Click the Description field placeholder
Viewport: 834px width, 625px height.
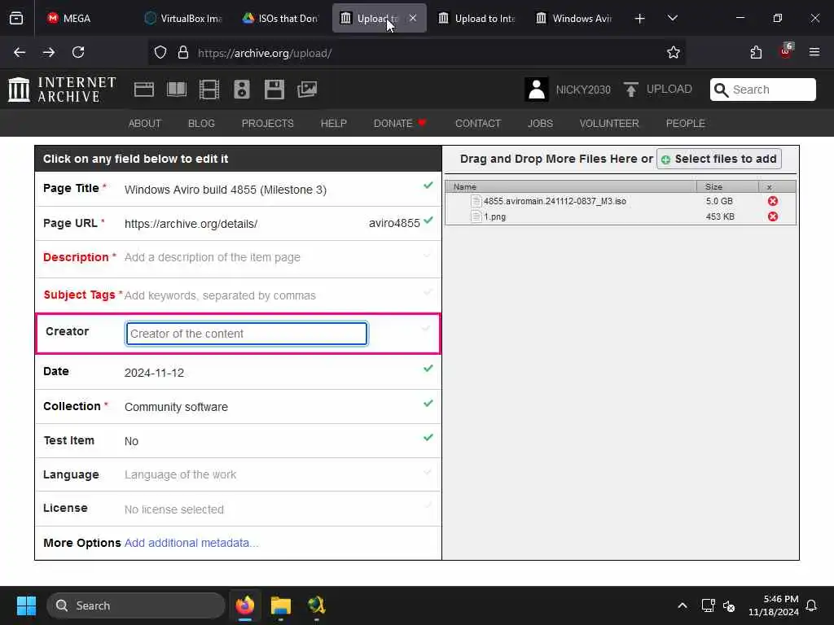point(213,257)
